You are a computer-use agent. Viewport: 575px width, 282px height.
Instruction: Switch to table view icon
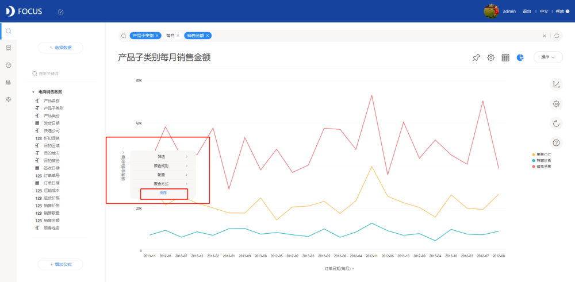(505, 57)
